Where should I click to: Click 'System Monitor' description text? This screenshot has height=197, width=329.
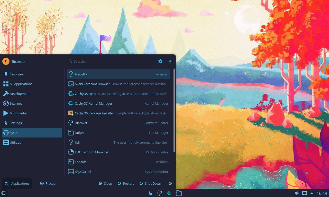(157, 172)
